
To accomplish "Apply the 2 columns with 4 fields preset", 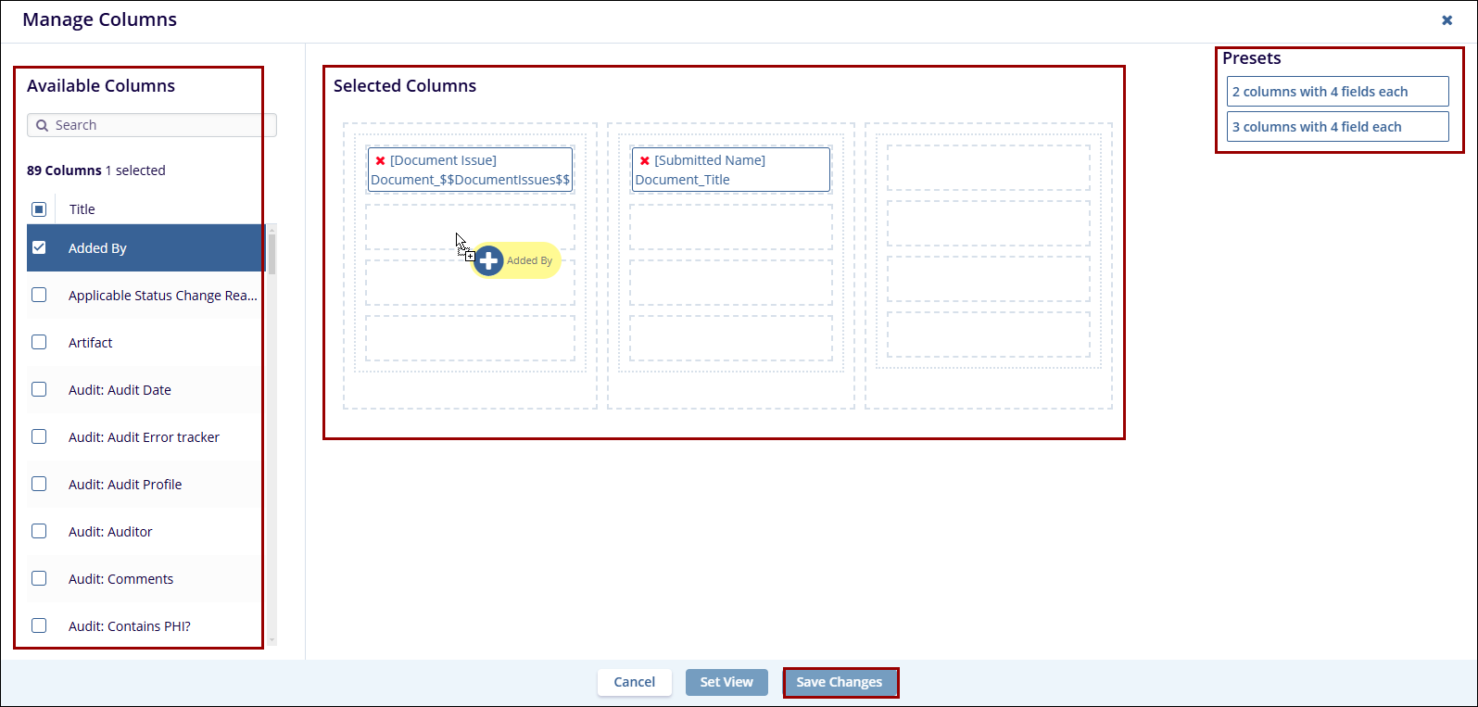I will (1337, 92).
